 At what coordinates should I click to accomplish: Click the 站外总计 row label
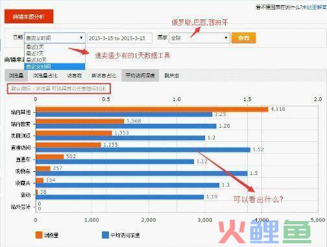coord(21,207)
